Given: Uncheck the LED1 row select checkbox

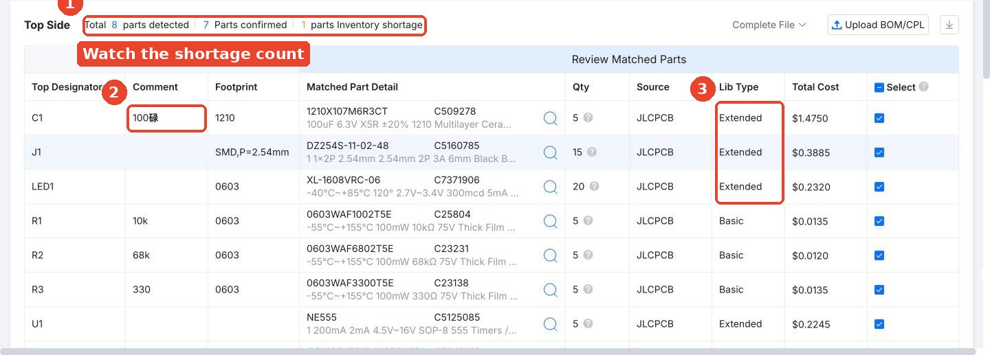Looking at the screenshot, I should 879,187.
